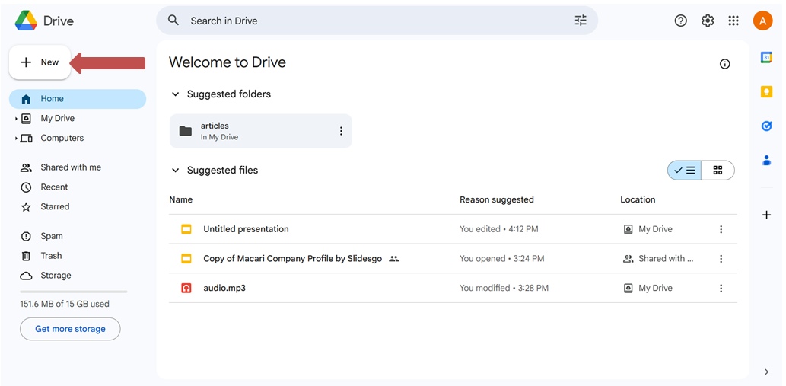The height and width of the screenshot is (386, 786).
Task: Click the audio file icon of audio.mp3
Action: click(186, 289)
